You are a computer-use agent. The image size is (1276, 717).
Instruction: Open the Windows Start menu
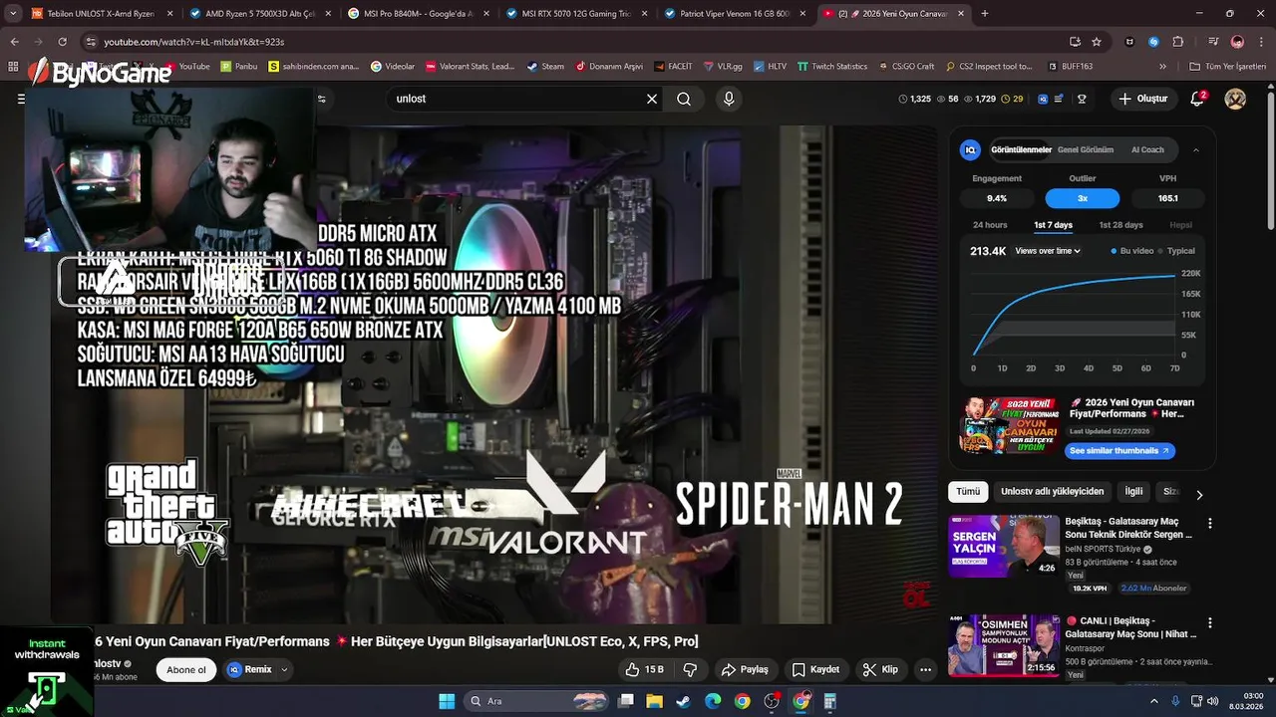click(447, 701)
